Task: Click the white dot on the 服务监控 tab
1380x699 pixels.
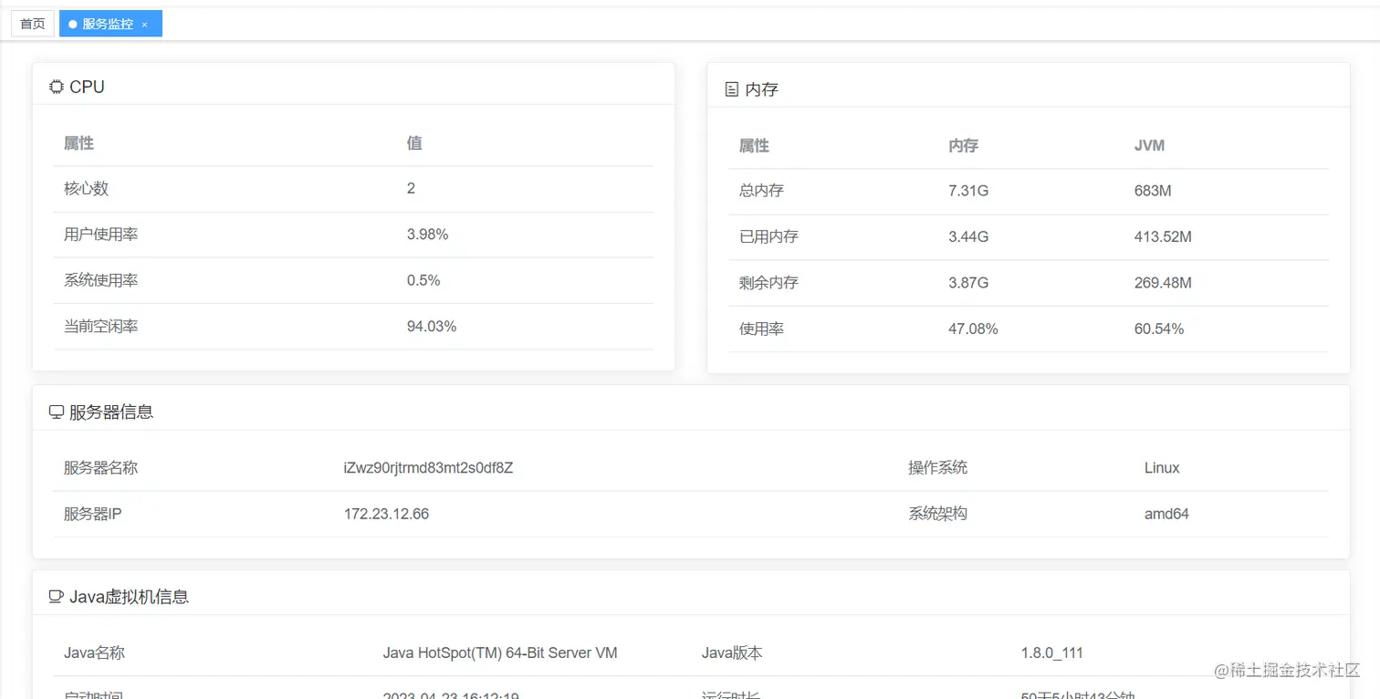Action: (72, 24)
